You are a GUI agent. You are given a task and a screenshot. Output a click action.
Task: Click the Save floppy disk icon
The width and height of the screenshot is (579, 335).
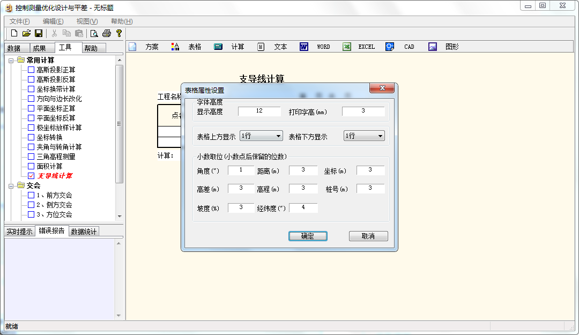pos(39,33)
